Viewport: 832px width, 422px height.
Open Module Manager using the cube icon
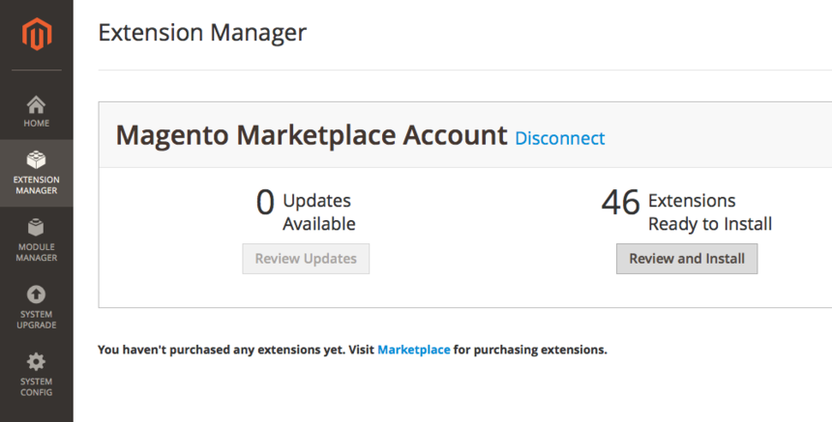click(x=36, y=227)
